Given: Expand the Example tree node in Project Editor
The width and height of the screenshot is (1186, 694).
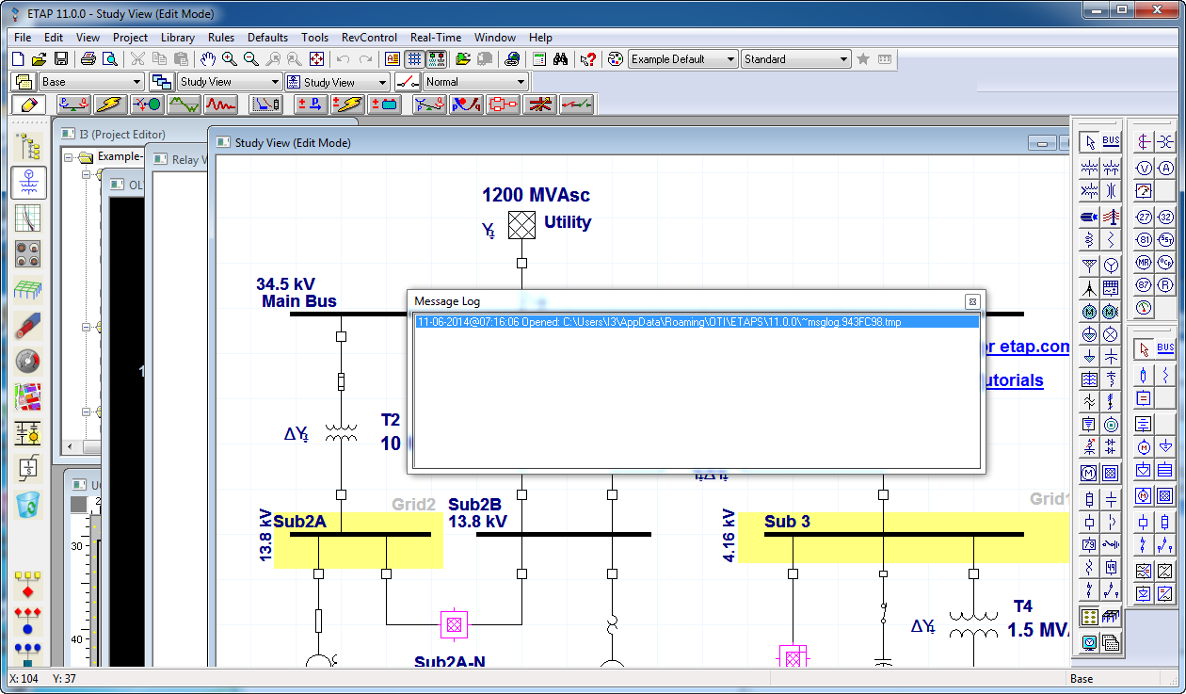Looking at the screenshot, I should (x=70, y=156).
